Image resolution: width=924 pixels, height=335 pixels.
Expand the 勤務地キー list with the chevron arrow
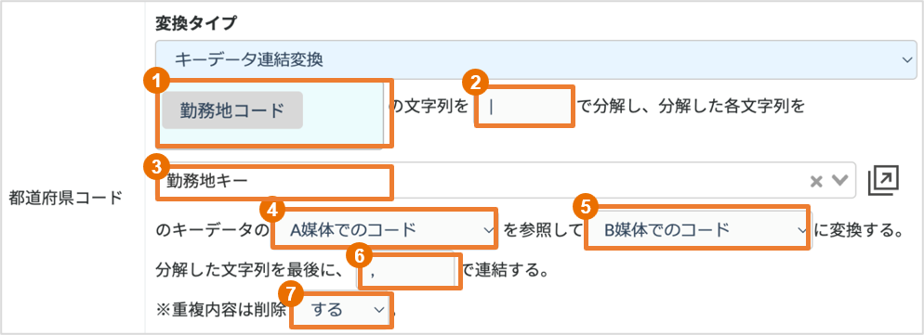click(x=839, y=181)
